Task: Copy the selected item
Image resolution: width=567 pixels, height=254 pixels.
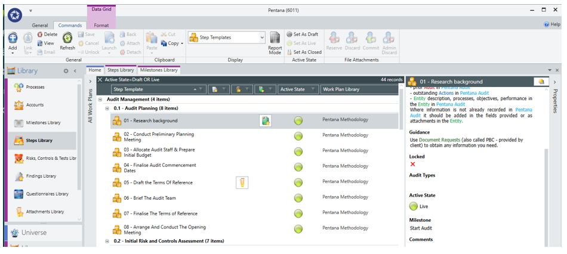Action: [170, 43]
